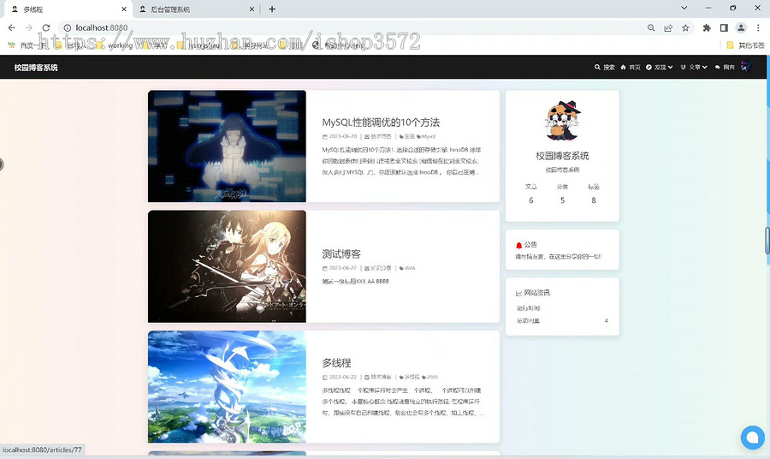
Task: Click the MySQL article cover image
Action: (227, 146)
